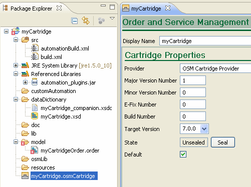Click the myCartridge.xsd schema icon
Image resolution: width=251 pixels, height=187 pixels.
pyautogui.click(x=35, y=116)
